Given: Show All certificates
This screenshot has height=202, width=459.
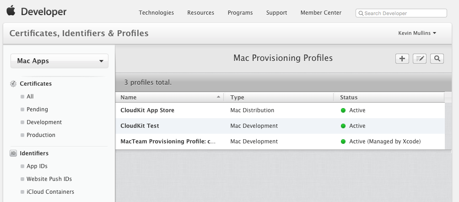Looking at the screenshot, I should [30, 97].
